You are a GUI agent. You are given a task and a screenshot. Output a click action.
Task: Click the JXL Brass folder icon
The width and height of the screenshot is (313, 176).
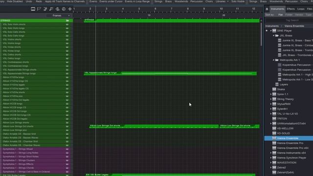point(277,36)
